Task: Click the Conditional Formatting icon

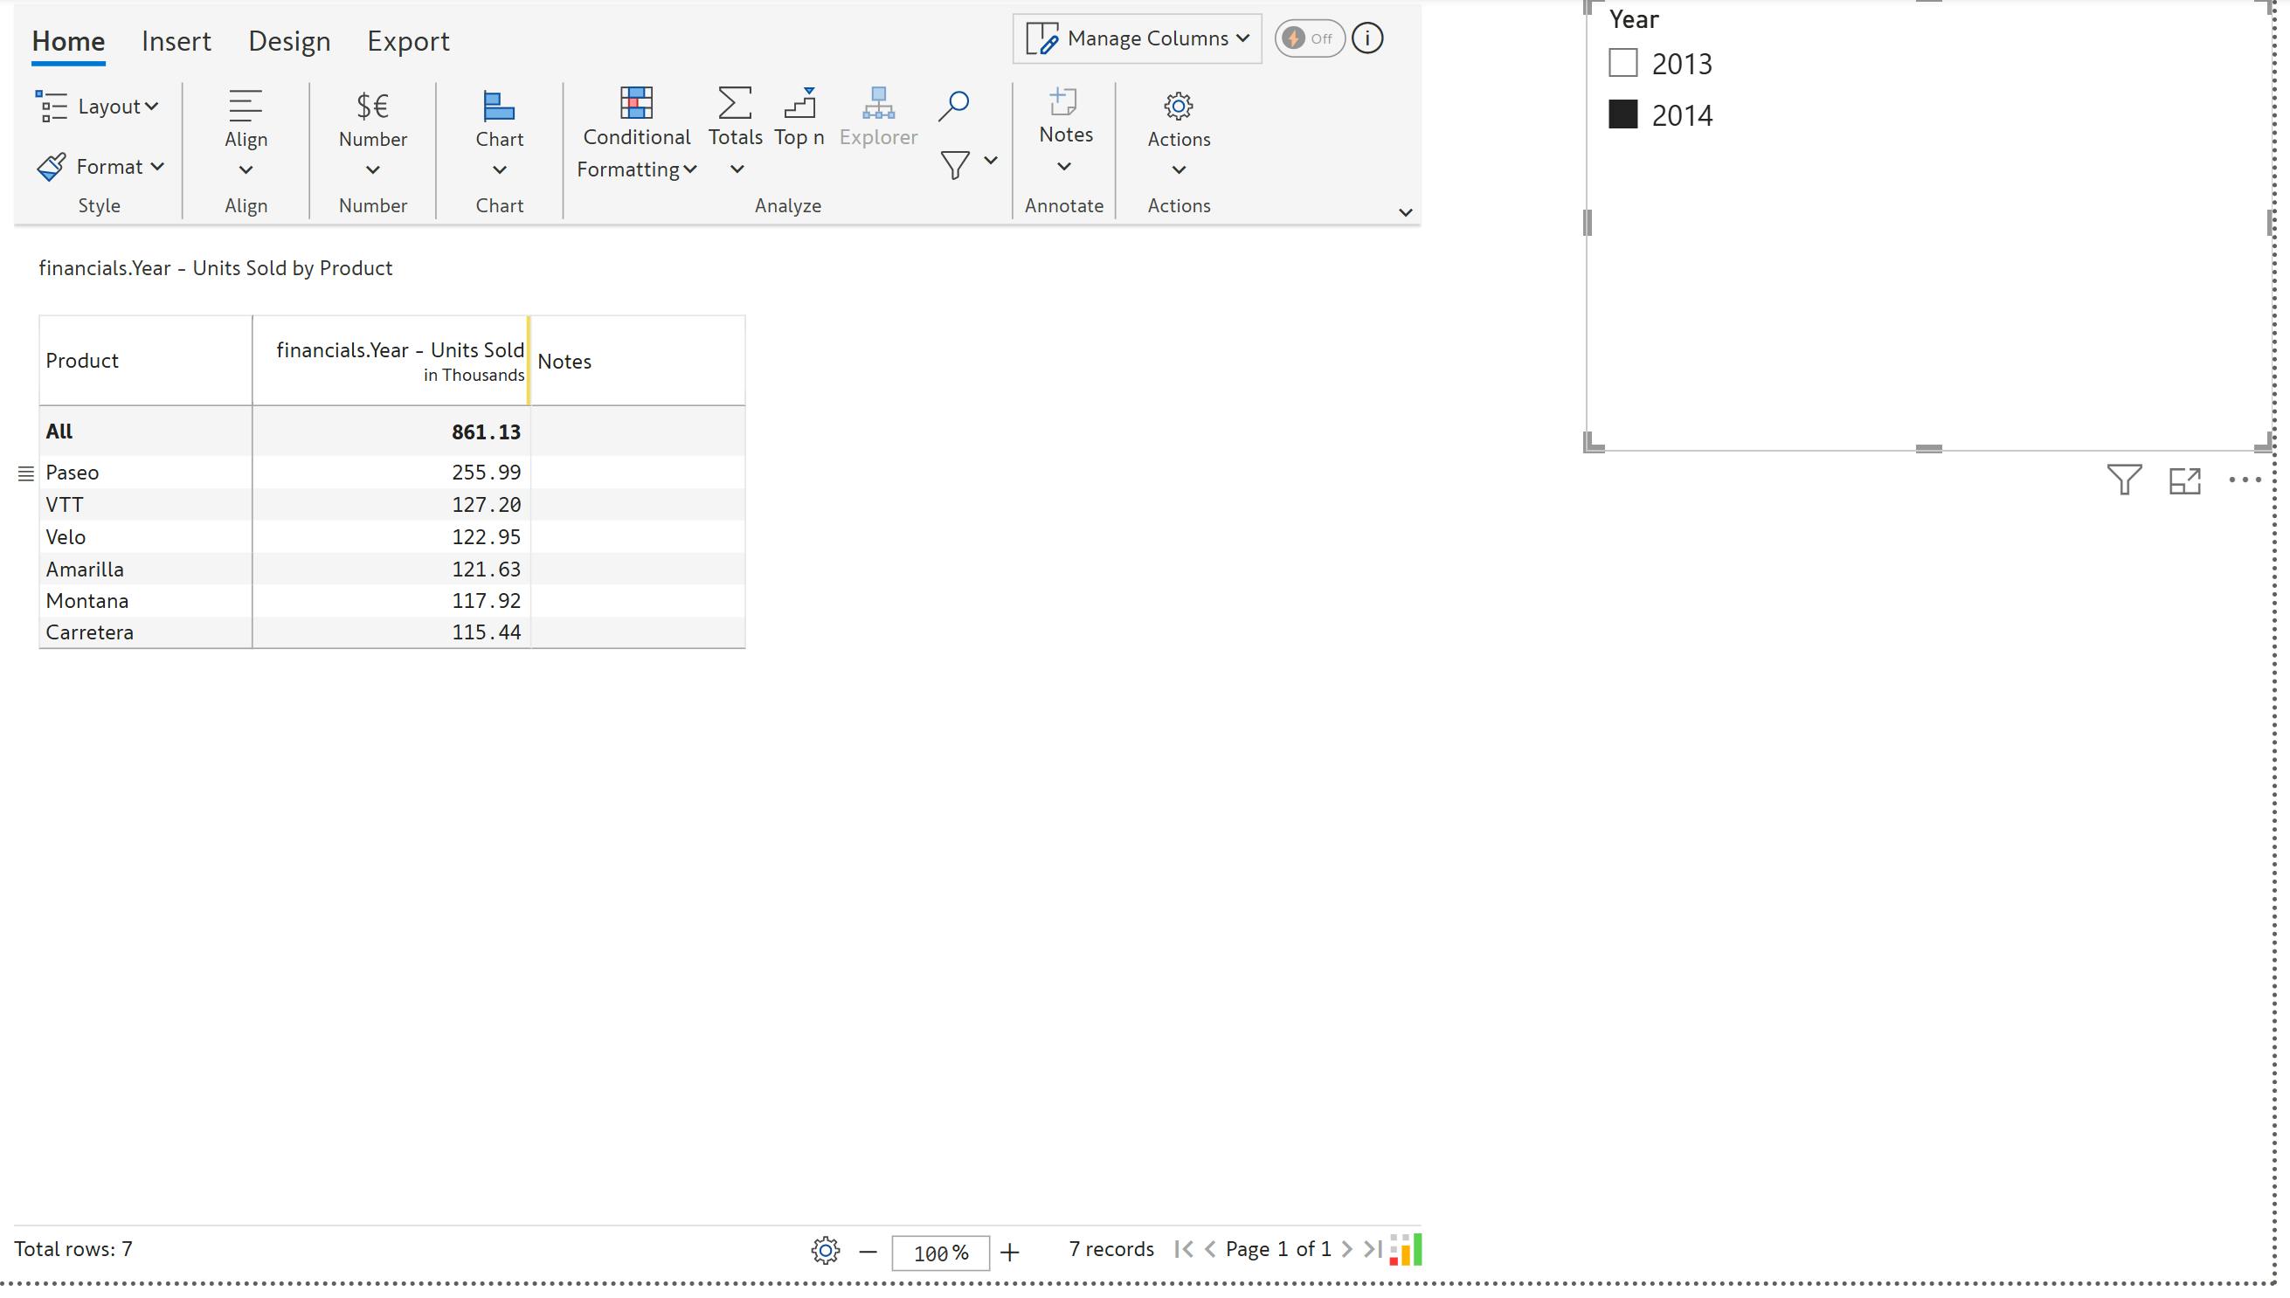Action: point(636,103)
